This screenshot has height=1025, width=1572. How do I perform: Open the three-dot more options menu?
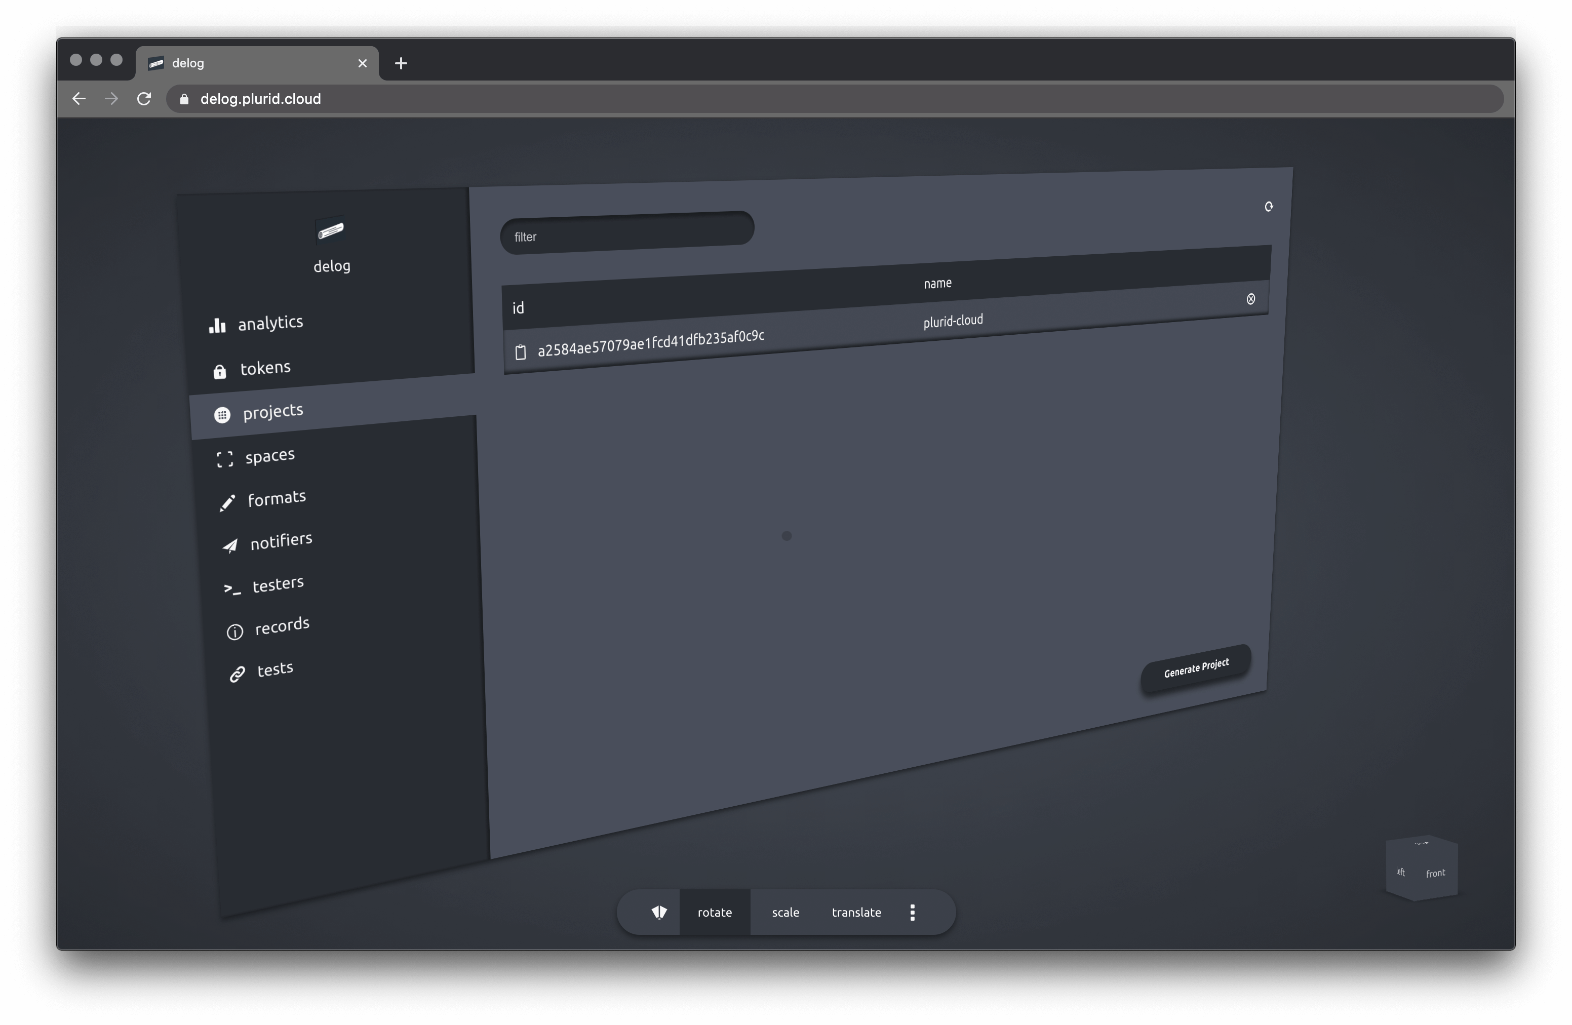click(912, 912)
